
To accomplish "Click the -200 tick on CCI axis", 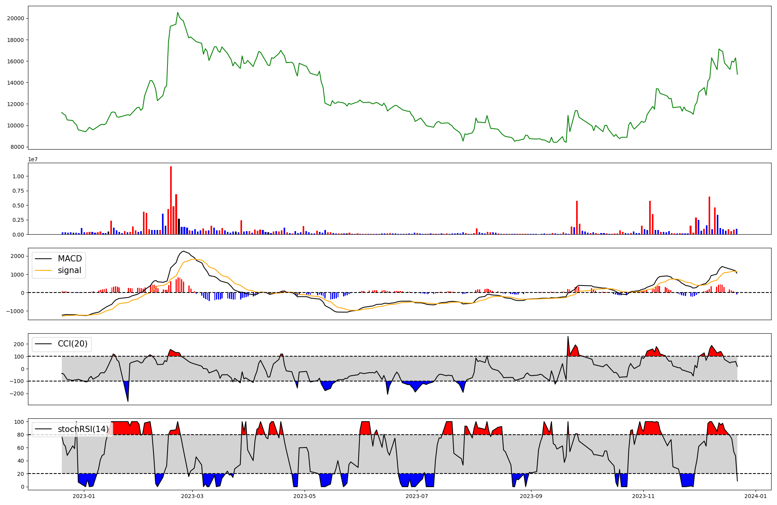I will click(x=17, y=394).
